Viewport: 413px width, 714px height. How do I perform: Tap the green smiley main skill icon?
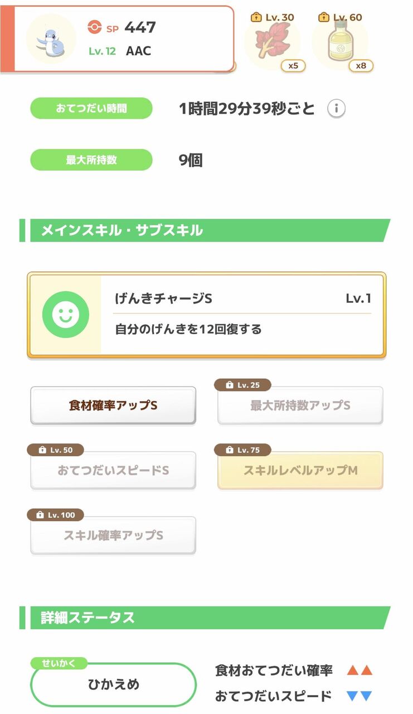66,315
